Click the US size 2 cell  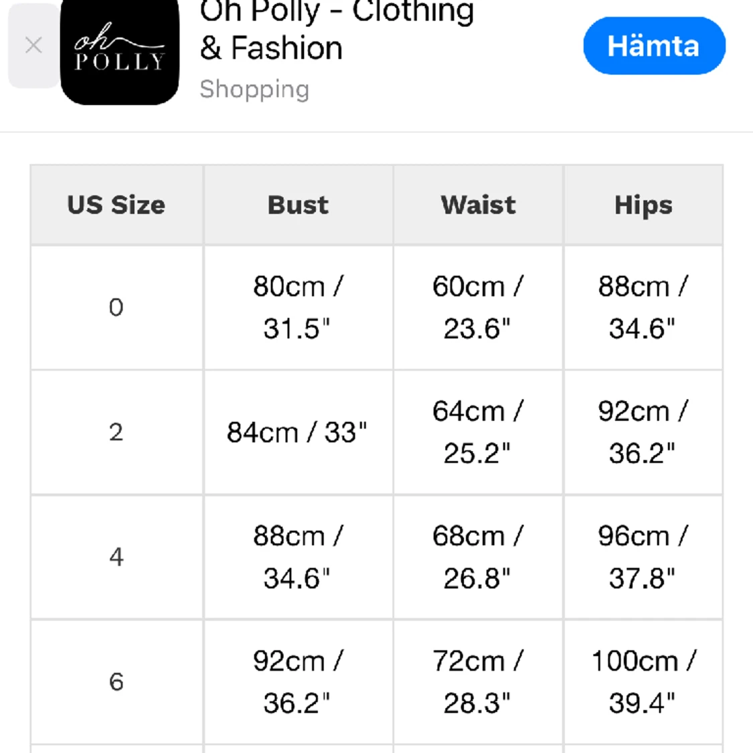tap(116, 432)
